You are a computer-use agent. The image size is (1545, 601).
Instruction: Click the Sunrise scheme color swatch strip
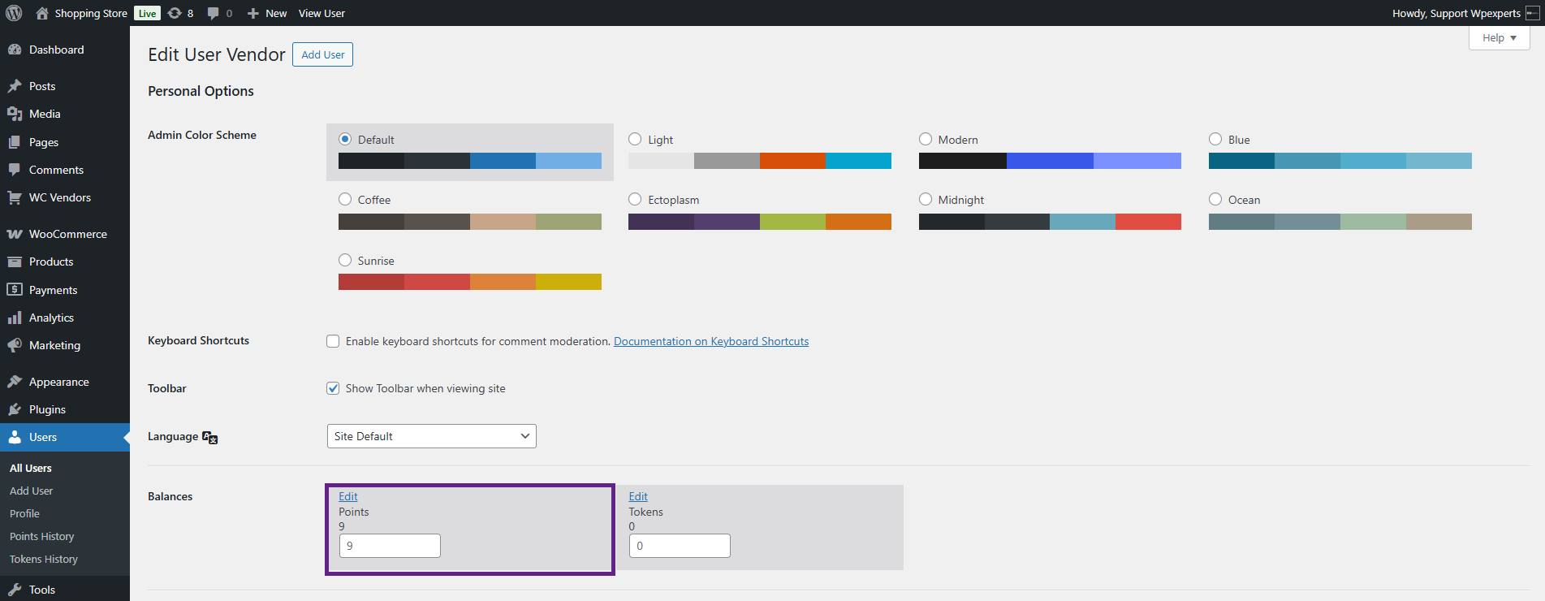(x=469, y=282)
